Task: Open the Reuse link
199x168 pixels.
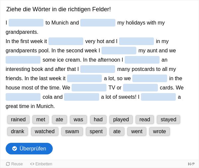Action: [x=14, y=164]
